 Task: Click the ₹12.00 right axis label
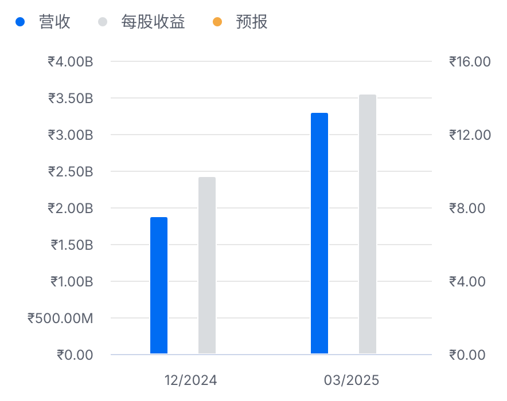coord(470,135)
